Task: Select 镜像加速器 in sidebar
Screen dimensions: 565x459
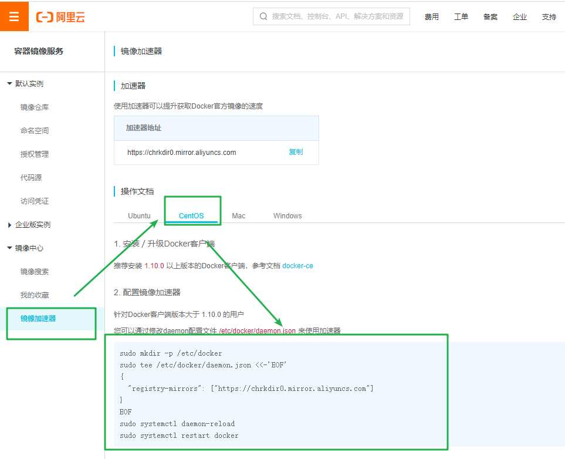Action: click(38, 319)
